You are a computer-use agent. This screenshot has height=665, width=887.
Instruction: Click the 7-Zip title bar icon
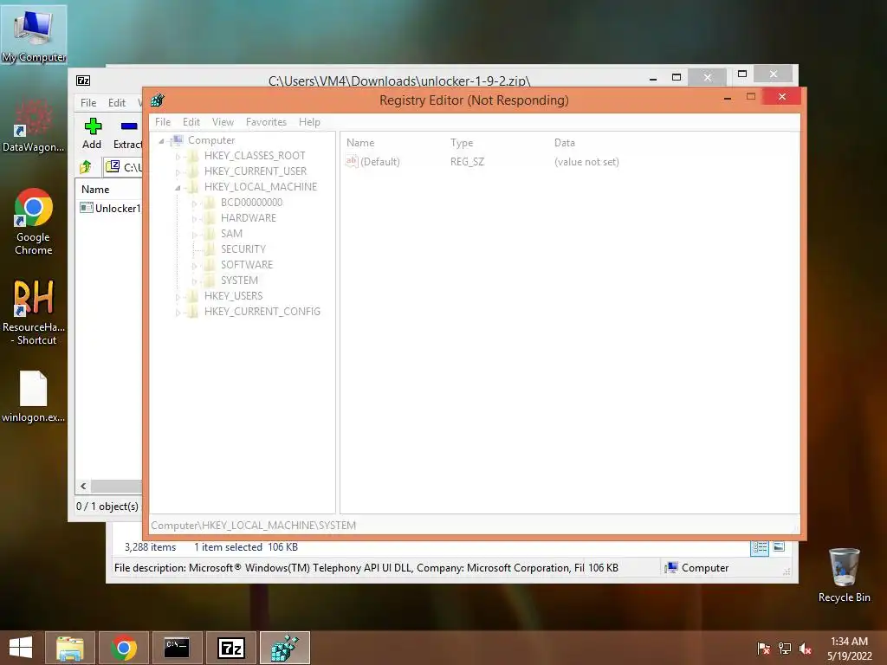point(83,81)
